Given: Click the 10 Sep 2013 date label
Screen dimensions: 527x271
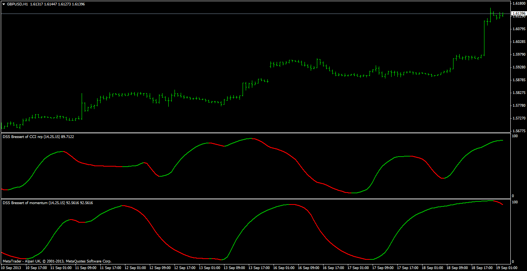Looking at the screenshot, I should (11, 268).
